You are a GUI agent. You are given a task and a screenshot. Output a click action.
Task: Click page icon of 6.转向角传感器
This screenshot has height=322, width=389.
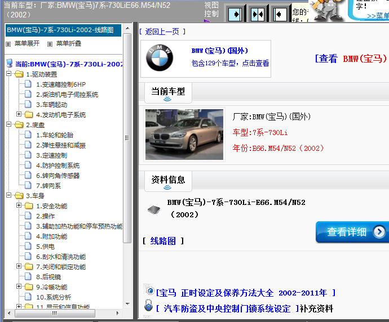pos(28,176)
